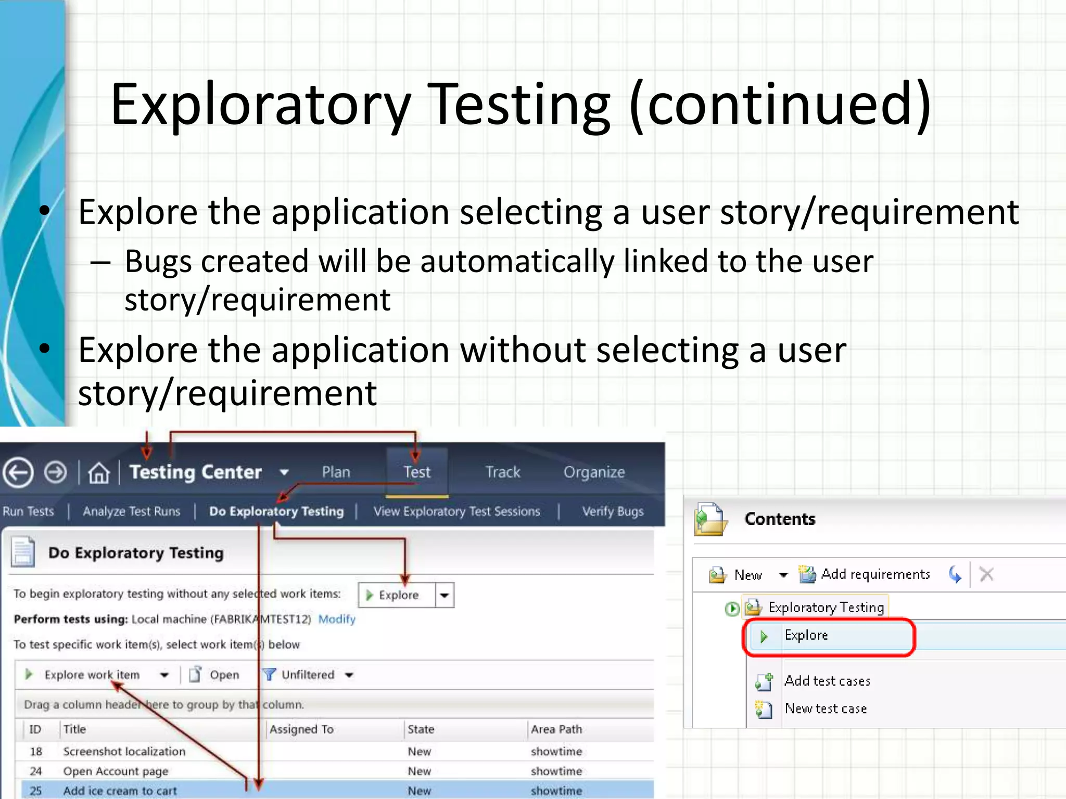Select Do Exploratory Testing sub-tab
The width and height of the screenshot is (1066, 799).
point(276,511)
